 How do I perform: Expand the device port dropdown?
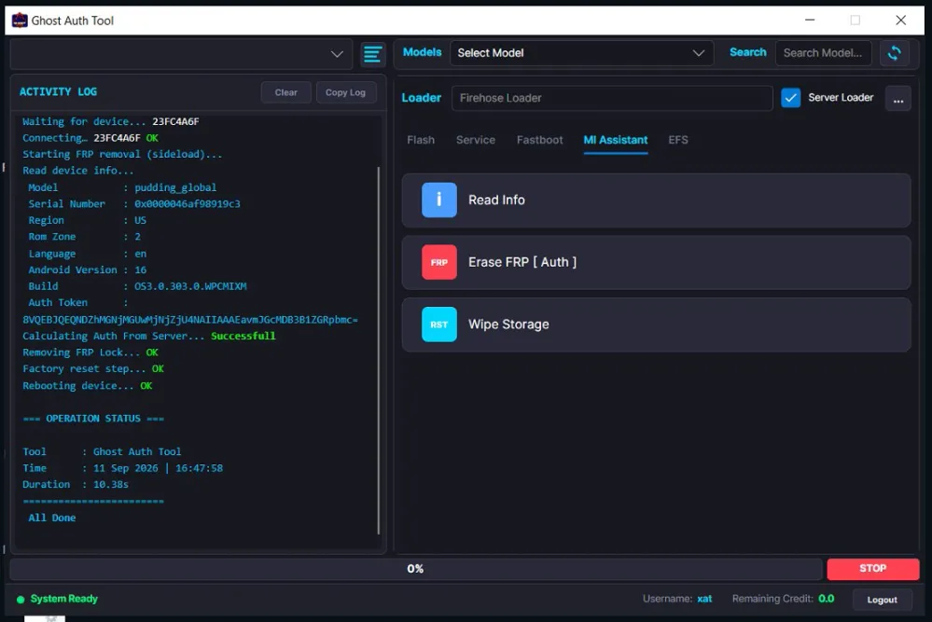click(x=181, y=54)
